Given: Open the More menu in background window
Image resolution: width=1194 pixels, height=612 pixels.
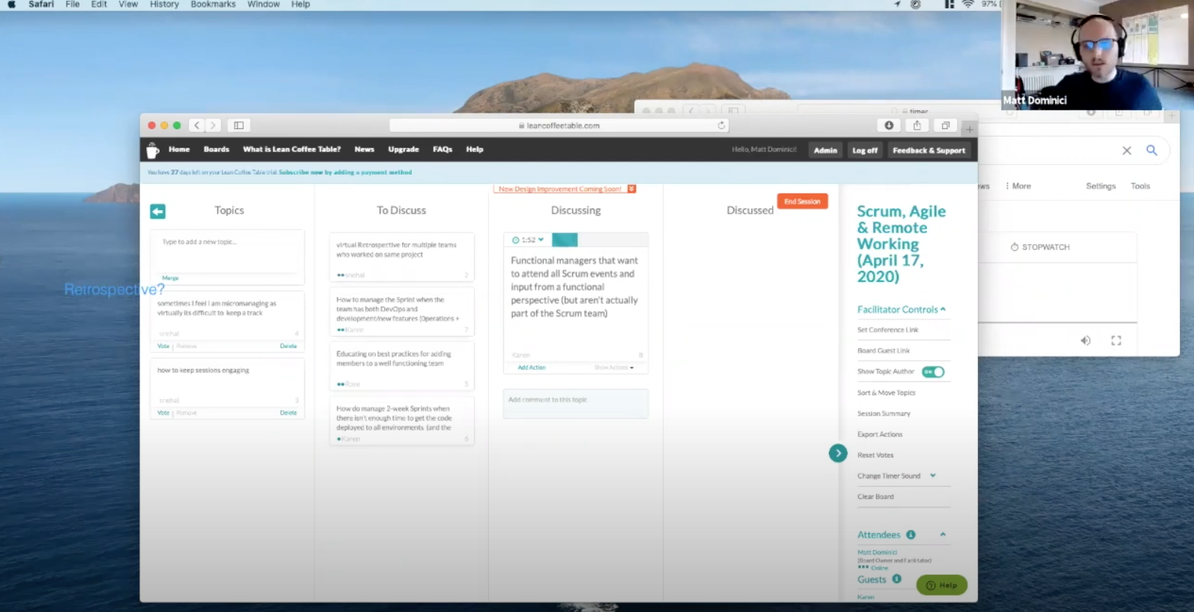Looking at the screenshot, I should click(1018, 186).
